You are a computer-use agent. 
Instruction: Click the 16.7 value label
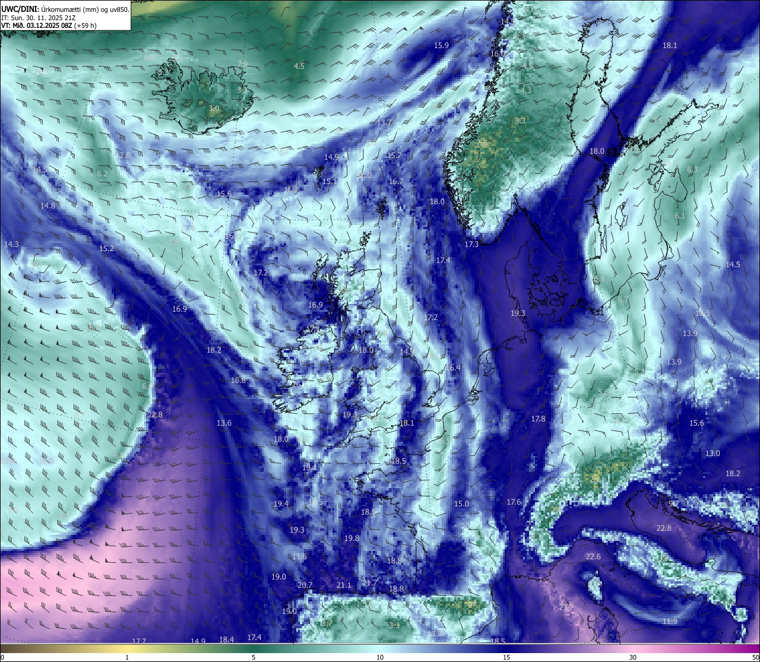[396, 182]
